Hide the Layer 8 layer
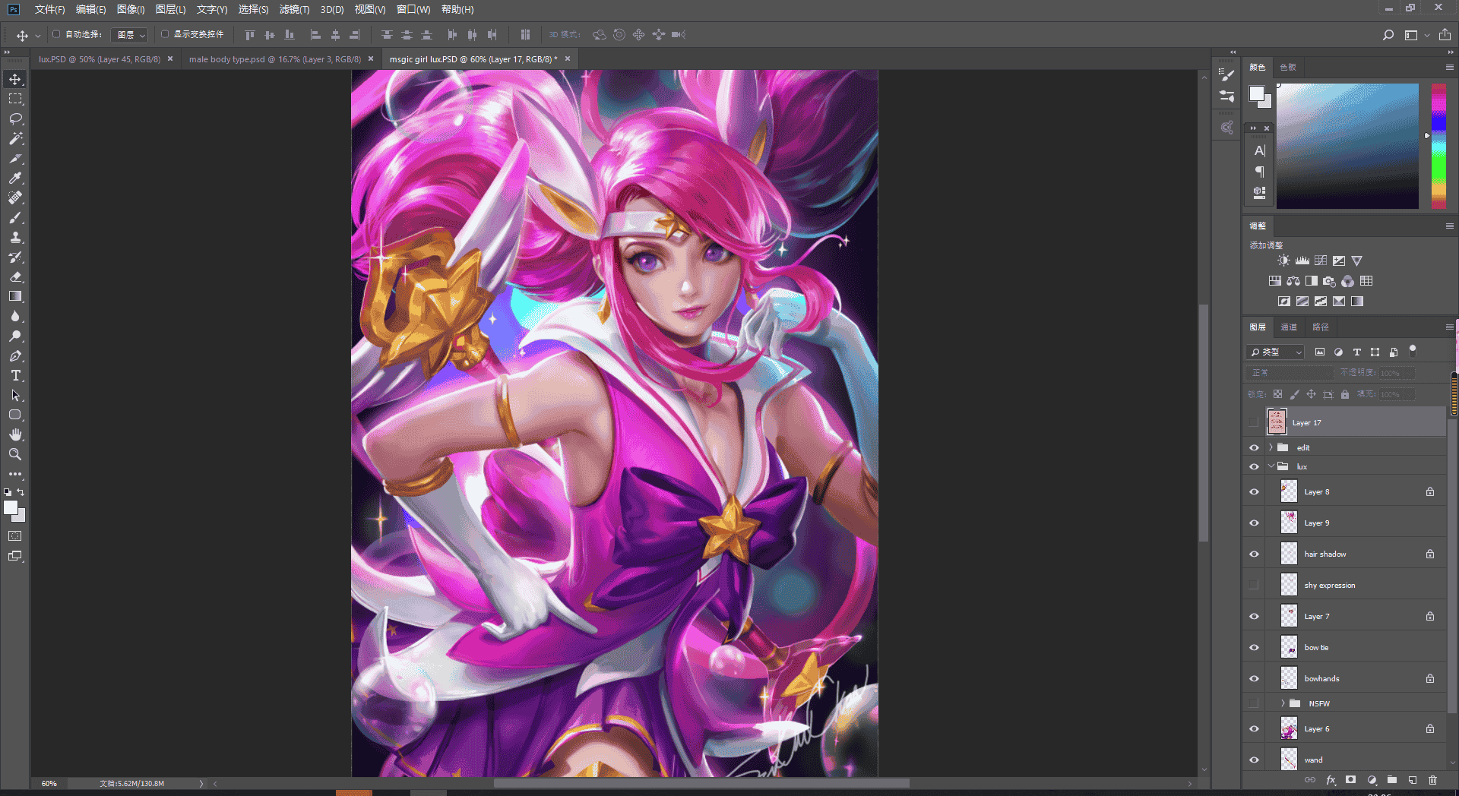The width and height of the screenshot is (1459, 796). (x=1254, y=492)
